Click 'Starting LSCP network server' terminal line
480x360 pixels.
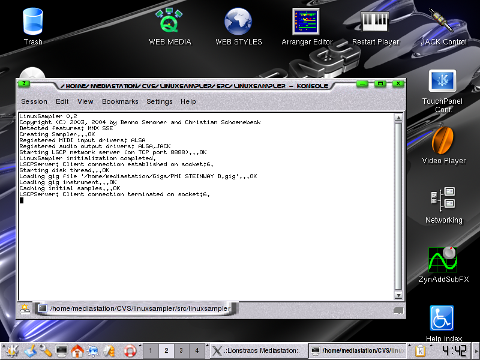(113, 152)
